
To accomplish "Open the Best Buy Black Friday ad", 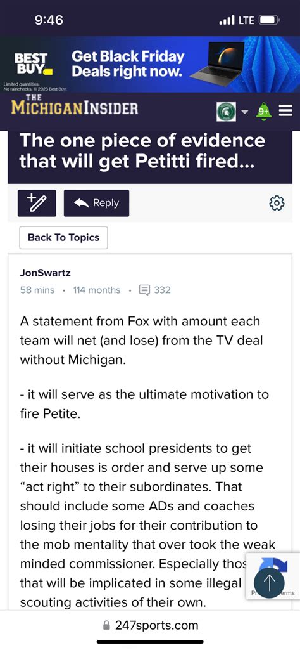I will click(x=150, y=64).
